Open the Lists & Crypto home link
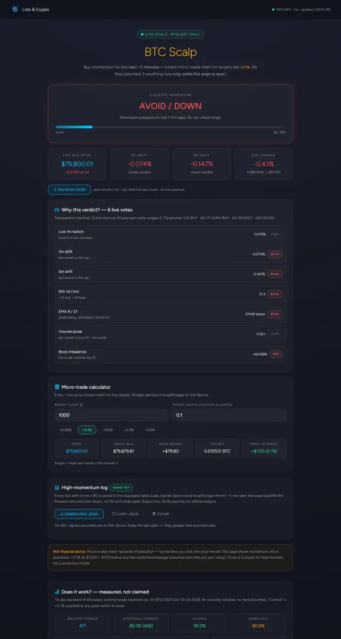This screenshot has height=639, width=341. click(30, 9)
